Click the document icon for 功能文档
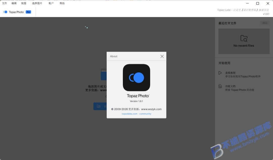The width and height of the screenshot is (273, 160). (220, 86)
